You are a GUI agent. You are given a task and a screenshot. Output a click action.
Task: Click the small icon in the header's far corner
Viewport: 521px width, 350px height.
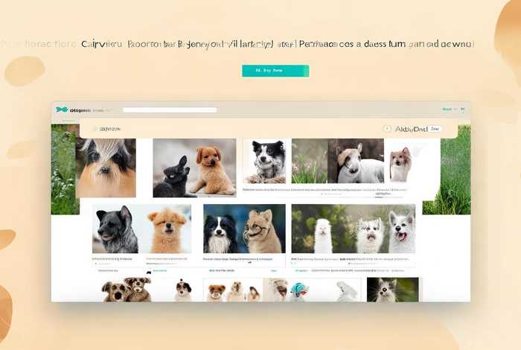click(x=462, y=109)
